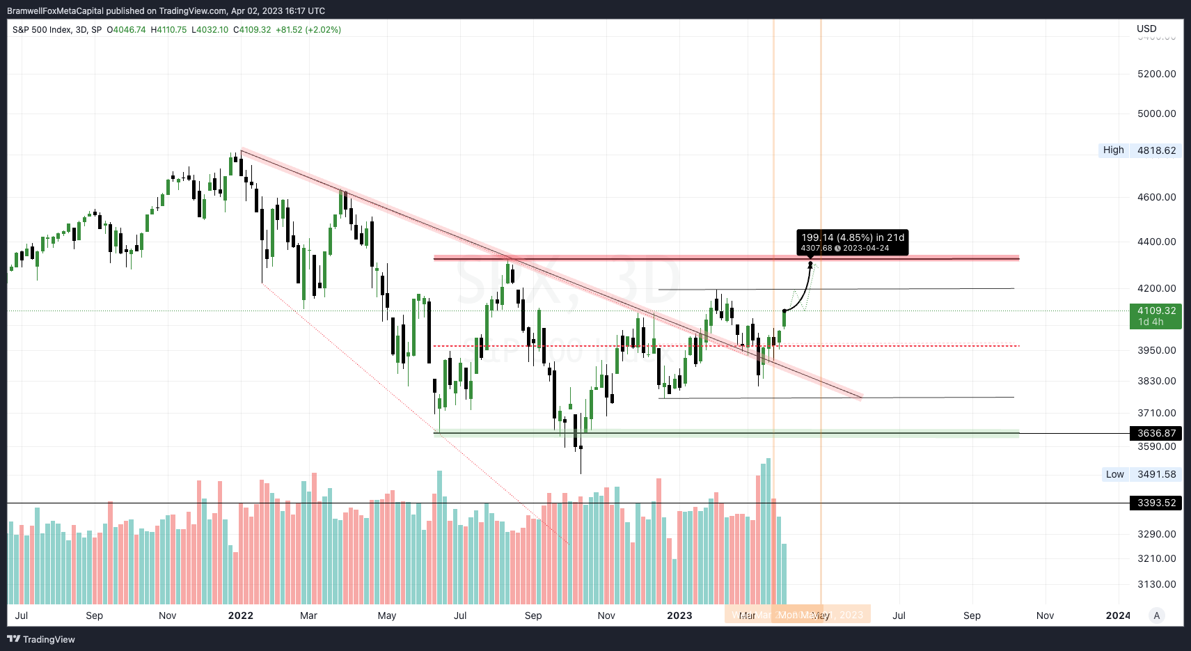Click the TradingView logo at bottom left
Image resolution: width=1191 pixels, height=651 pixels.
click(x=41, y=639)
